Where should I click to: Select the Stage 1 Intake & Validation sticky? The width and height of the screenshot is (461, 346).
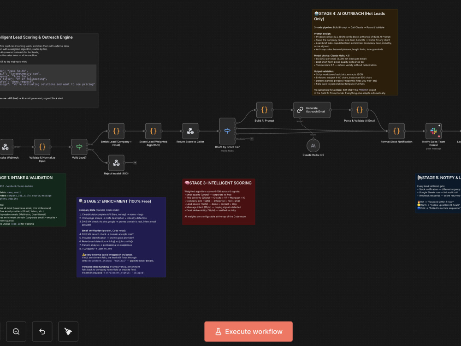33,200
